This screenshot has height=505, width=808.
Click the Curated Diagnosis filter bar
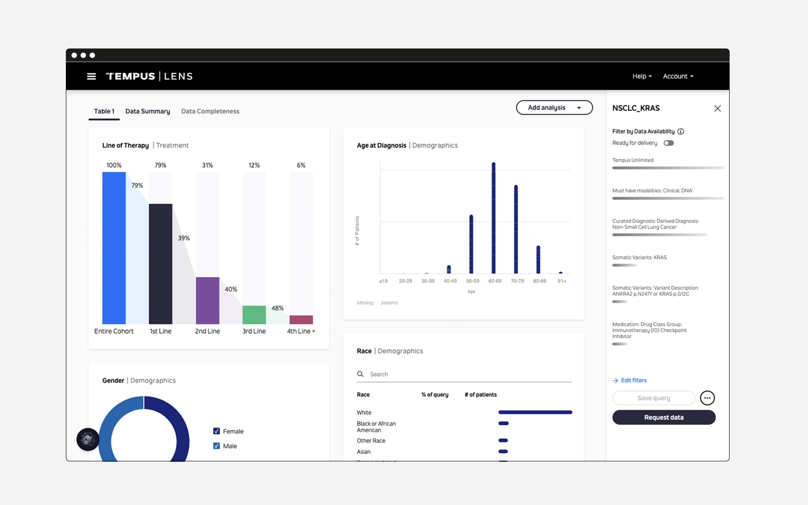point(659,235)
